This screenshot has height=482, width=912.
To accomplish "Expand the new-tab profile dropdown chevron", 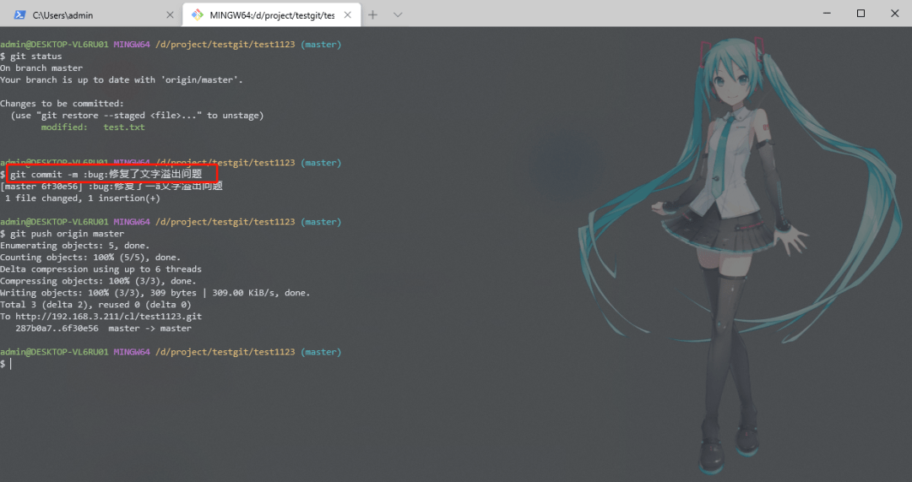I will pos(398,15).
